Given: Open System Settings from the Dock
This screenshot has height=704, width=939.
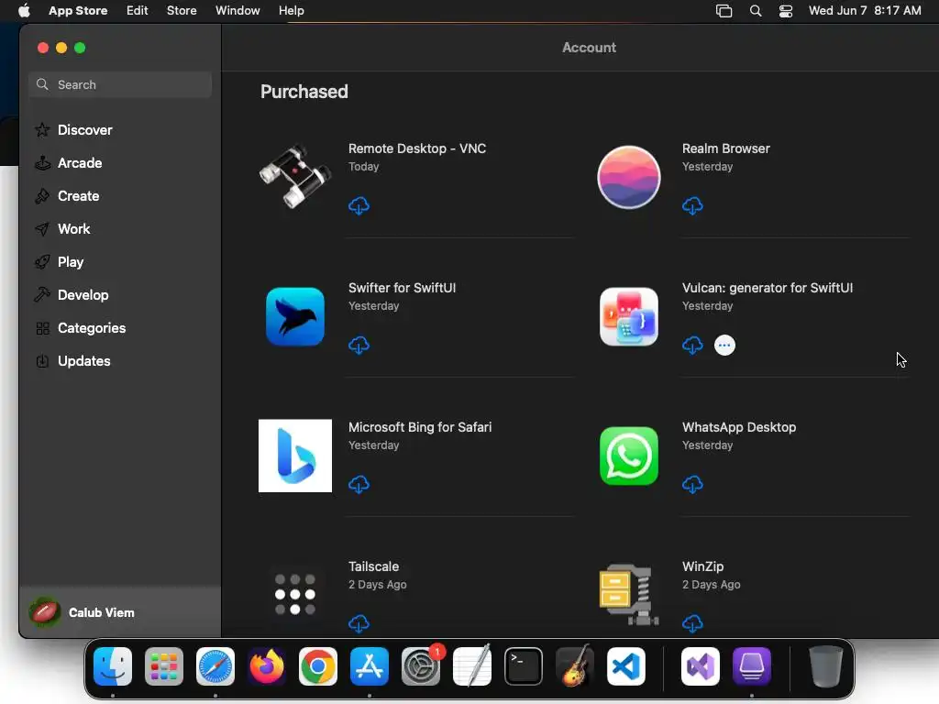Looking at the screenshot, I should click(x=421, y=666).
